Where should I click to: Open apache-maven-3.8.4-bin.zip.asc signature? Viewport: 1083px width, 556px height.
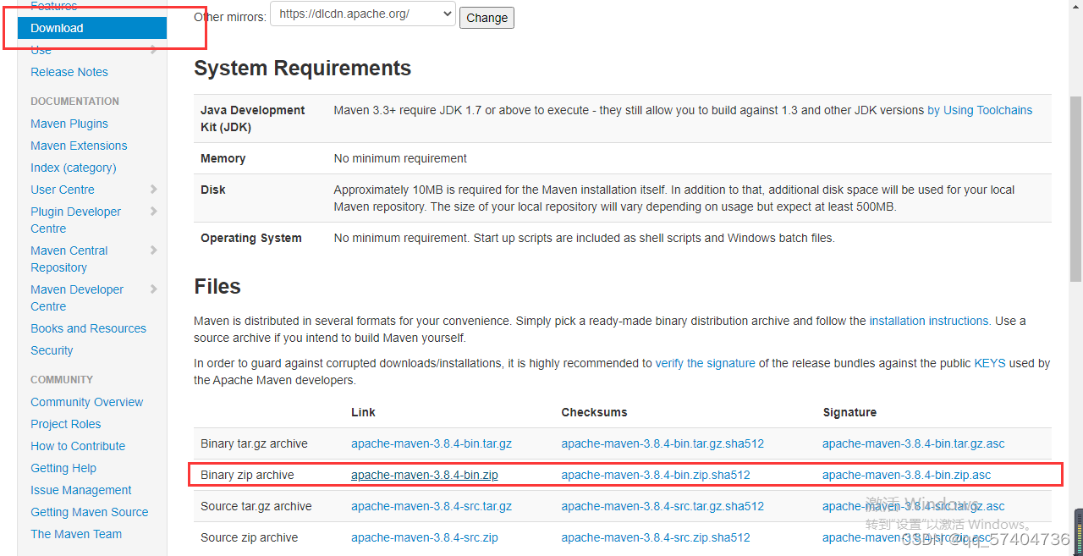point(906,475)
